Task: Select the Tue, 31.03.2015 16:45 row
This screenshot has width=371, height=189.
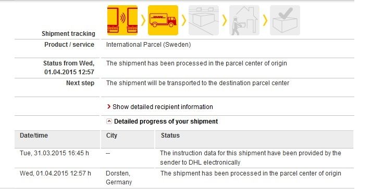Action: click(184, 158)
